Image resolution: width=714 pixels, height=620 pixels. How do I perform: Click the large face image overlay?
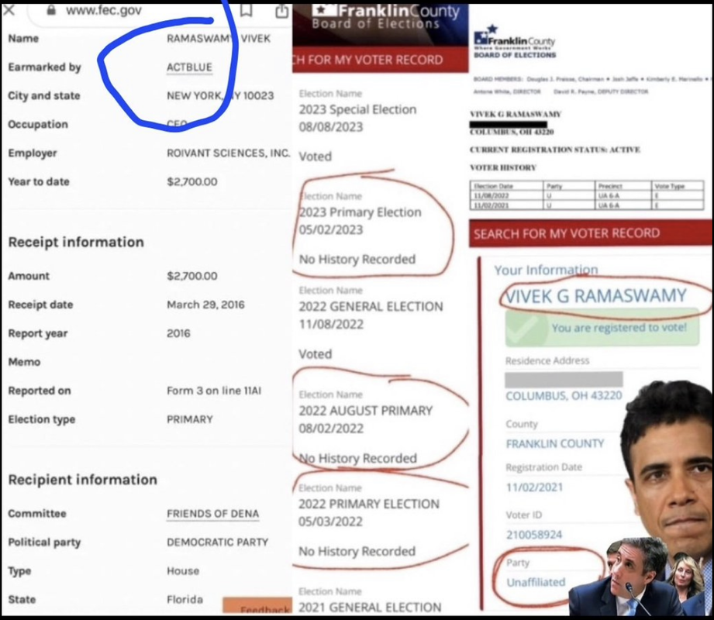coord(669,464)
